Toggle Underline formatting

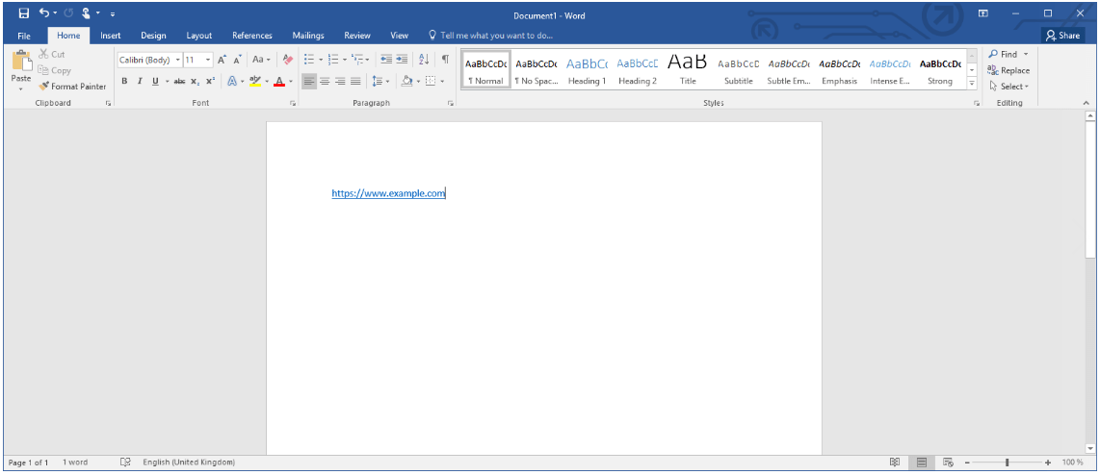[156, 82]
